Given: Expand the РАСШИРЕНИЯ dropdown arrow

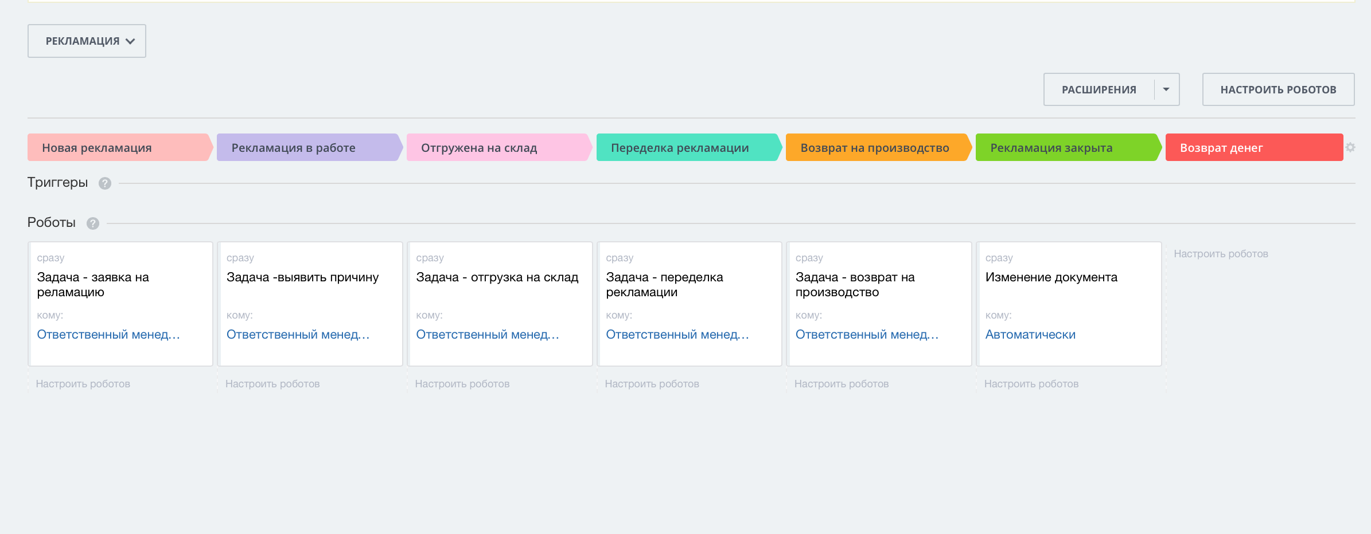Looking at the screenshot, I should coord(1166,89).
